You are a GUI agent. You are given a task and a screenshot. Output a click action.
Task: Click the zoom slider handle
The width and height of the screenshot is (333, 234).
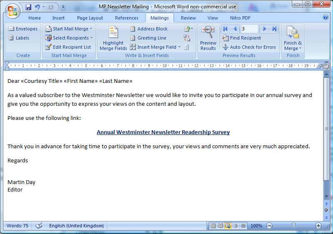[x=293, y=226]
